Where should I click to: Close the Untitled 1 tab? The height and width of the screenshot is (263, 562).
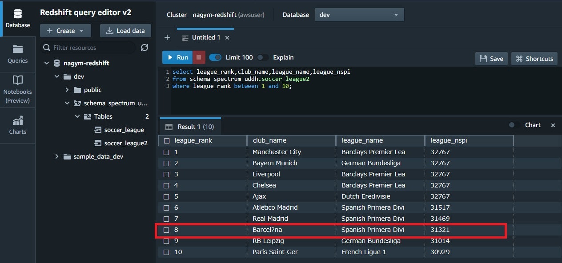click(x=227, y=38)
